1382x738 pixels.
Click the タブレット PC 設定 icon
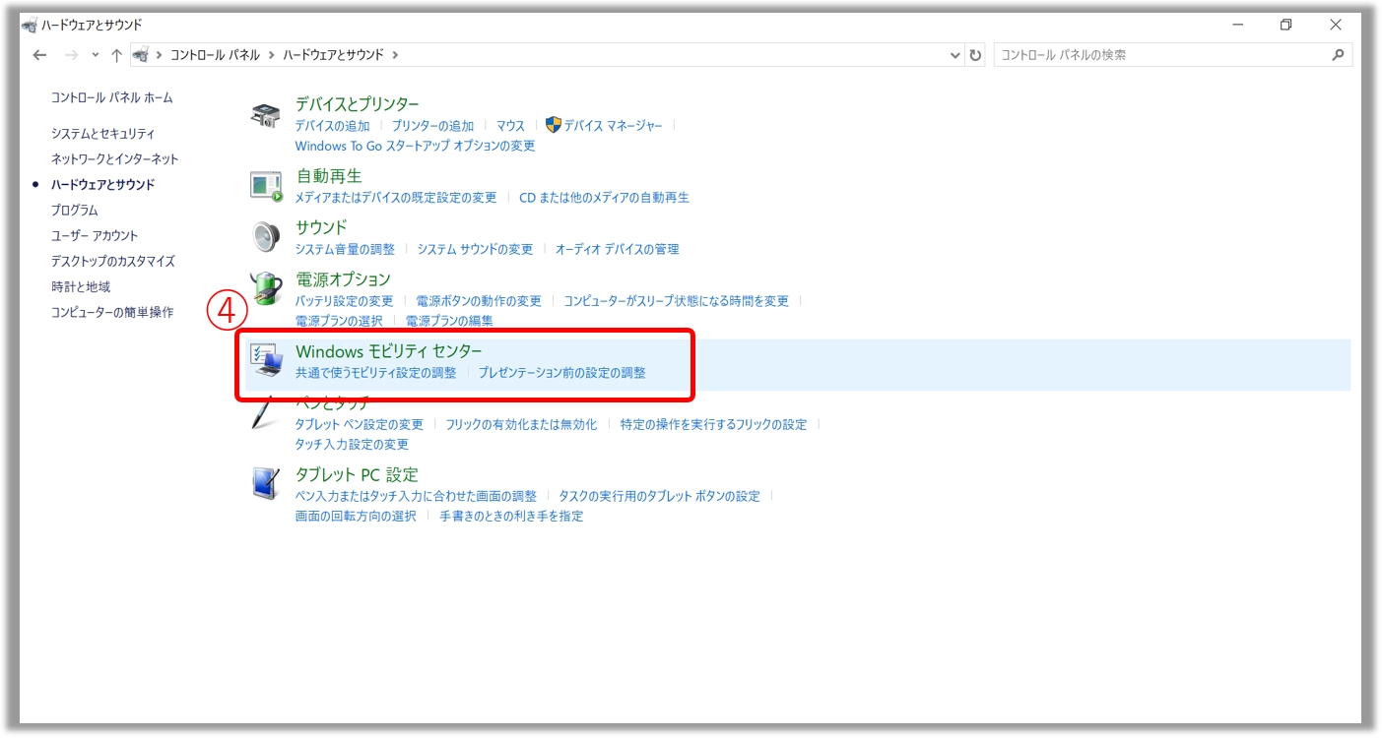[x=266, y=483]
